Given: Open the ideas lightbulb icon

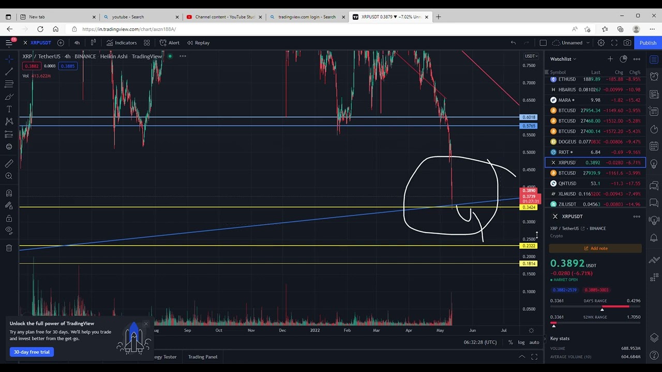Looking at the screenshot, I should pos(654,164).
